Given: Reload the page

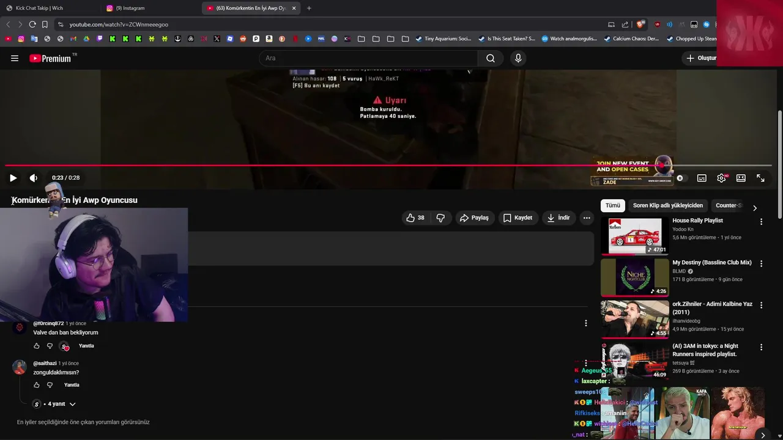Looking at the screenshot, I should click(x=32, y=24).
